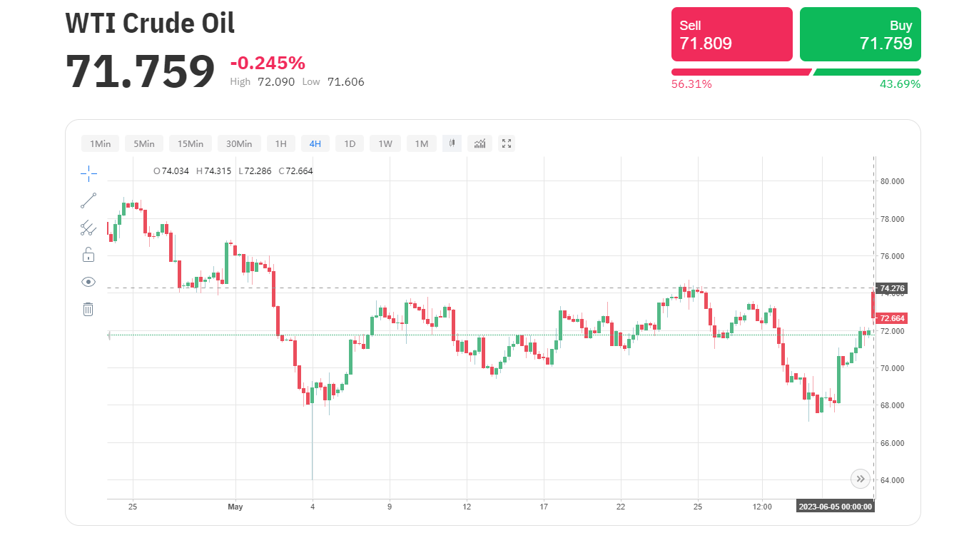The height and width of the screenshot is (538, 959).
Task: Switch to the 15Min interval tab
Action: click(x=190, y=143)
